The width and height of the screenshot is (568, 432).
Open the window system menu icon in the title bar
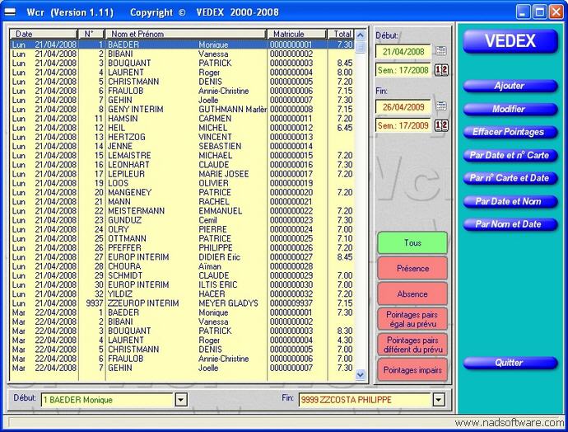tap(10, 12)
